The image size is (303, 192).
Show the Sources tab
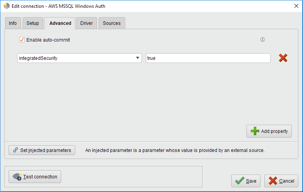point(112,23)
